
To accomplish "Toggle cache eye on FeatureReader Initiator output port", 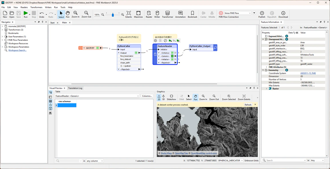I will click(x=172, y=59).
